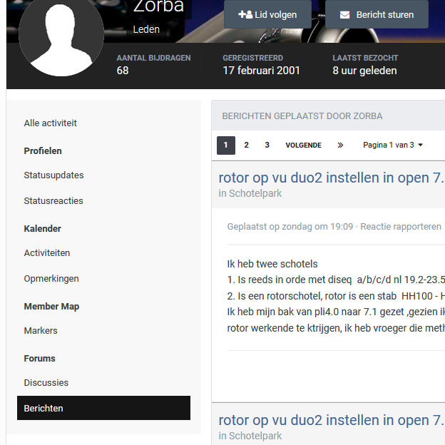Click Reactie rapporteren link

point(401,227)
